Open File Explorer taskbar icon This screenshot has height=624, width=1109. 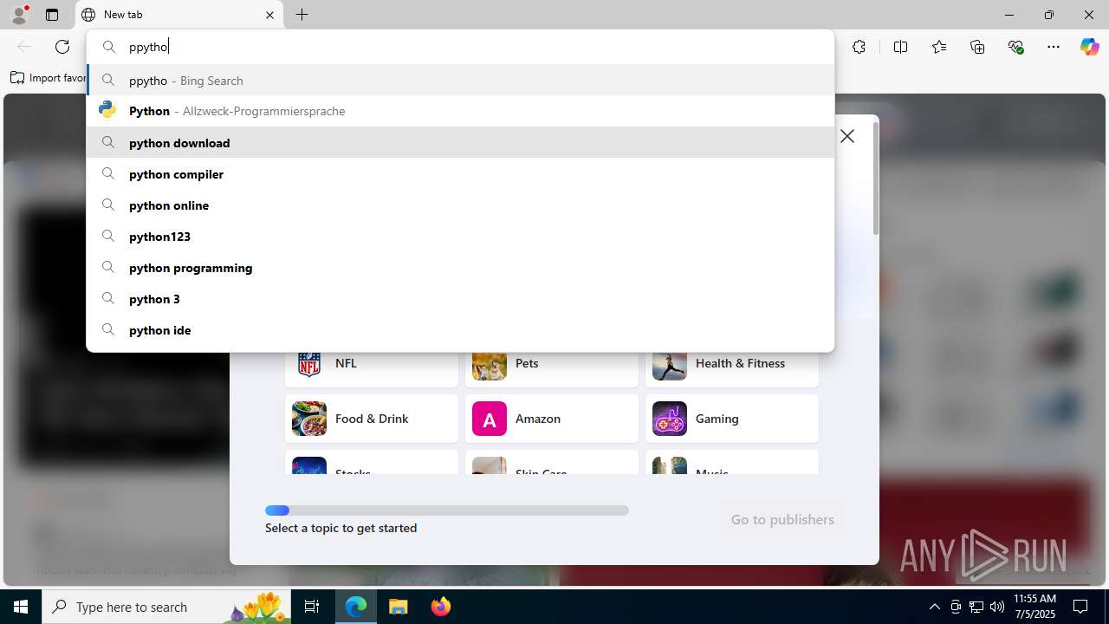point(399,607)
